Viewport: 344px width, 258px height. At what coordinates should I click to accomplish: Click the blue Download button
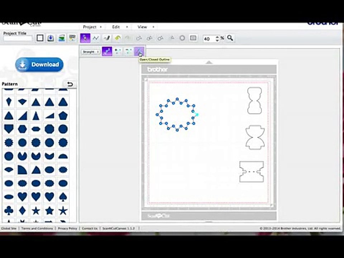tap(39, 64)
